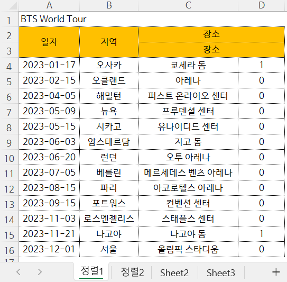Select the 시카고 region cell

point(109,126)
